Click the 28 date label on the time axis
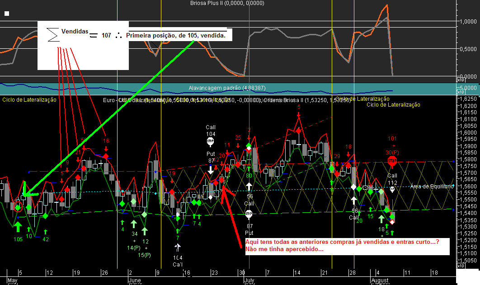Viewport: 480px width, 285px height. 353,272
